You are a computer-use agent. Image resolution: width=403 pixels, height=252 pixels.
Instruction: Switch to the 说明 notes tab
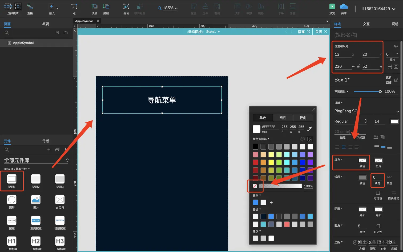pos(395,24)
